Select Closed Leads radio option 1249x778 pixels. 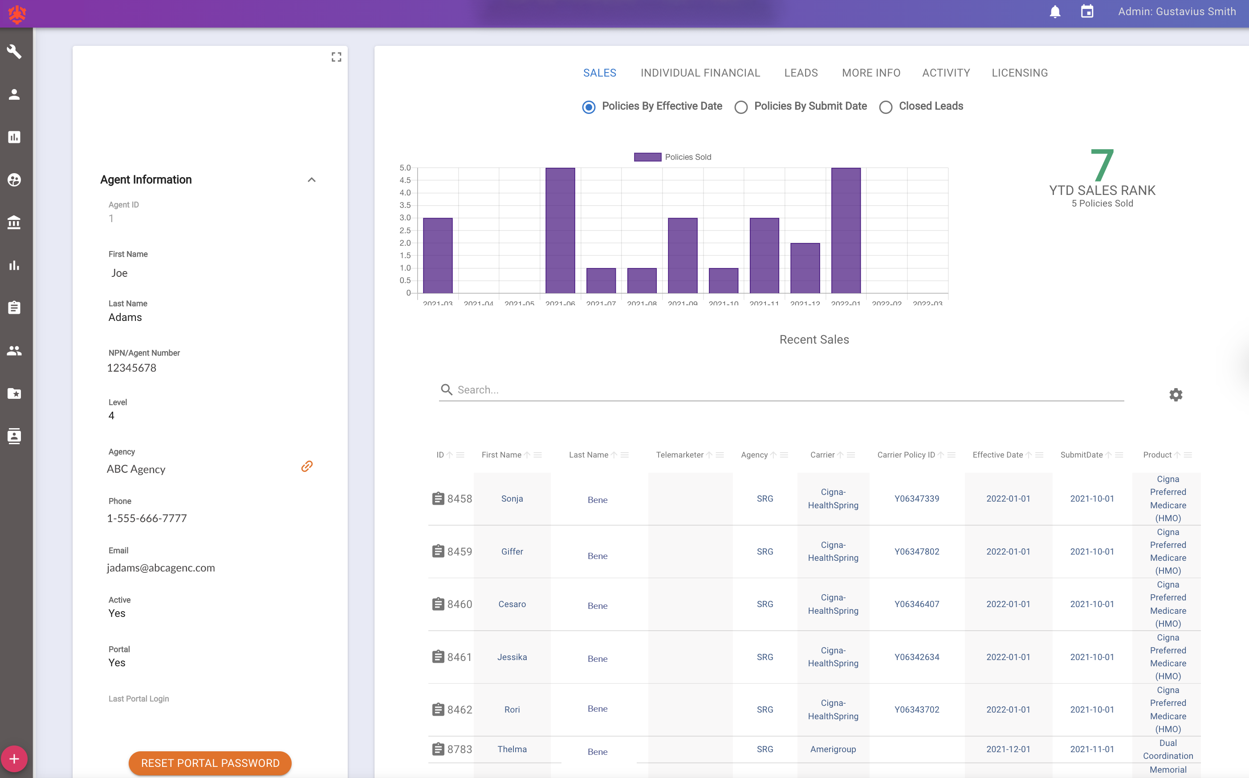coord(886,107)
